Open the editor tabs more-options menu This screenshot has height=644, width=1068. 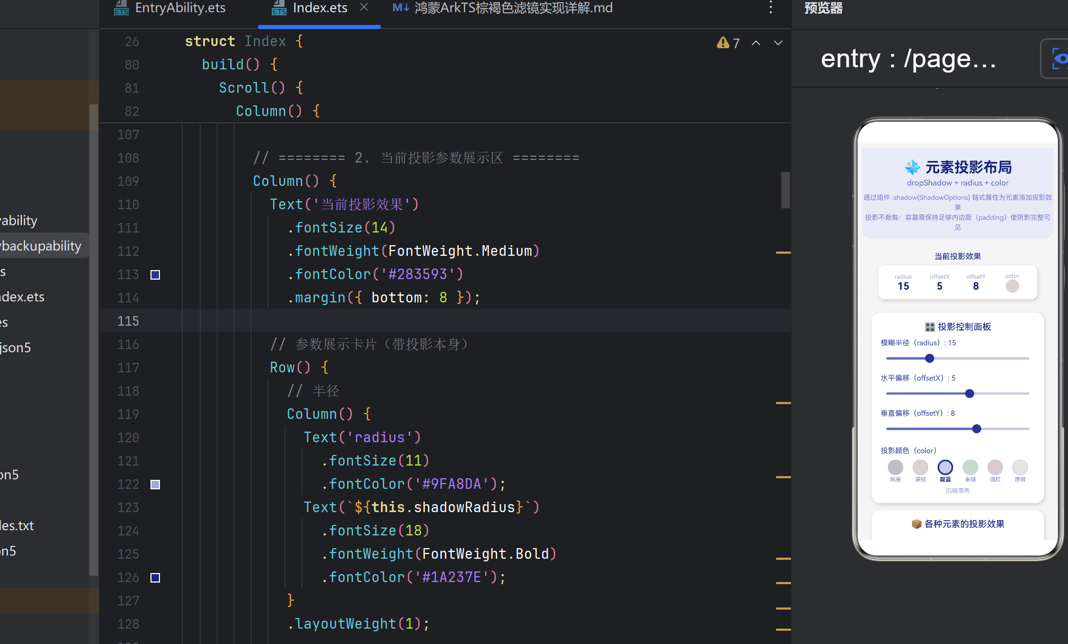pos(770,7)
